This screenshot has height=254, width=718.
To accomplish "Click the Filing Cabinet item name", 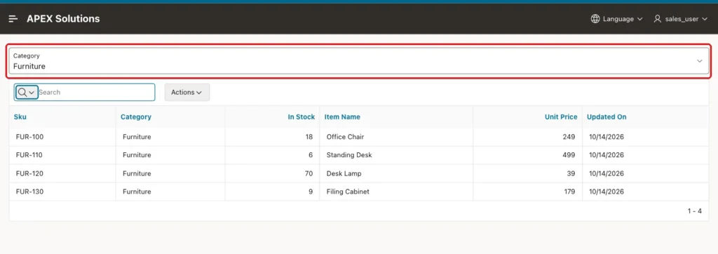I will tap(348, 192).
